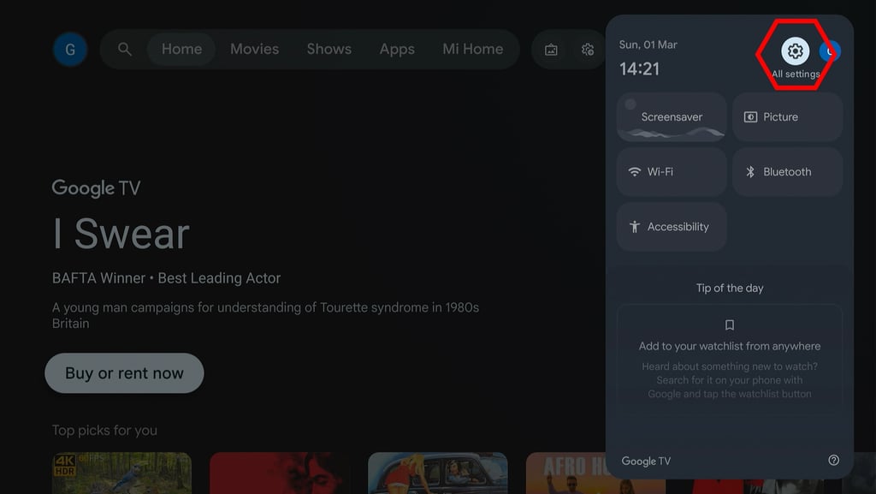The image size is (876, 494).
Task: Click BAFTA Winner Best Leading Actor text
Action: (166, 277)
